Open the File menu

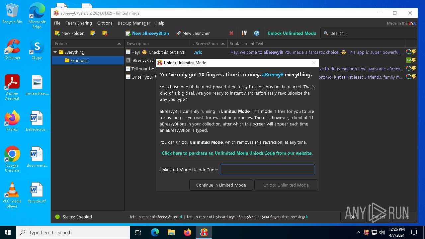pyautogui.click(x=57, y=23)
